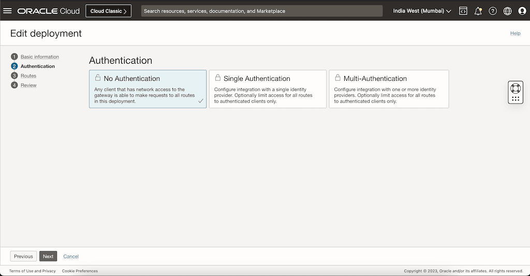
Task: Open the notifications bell
Action: coord(478,11)
